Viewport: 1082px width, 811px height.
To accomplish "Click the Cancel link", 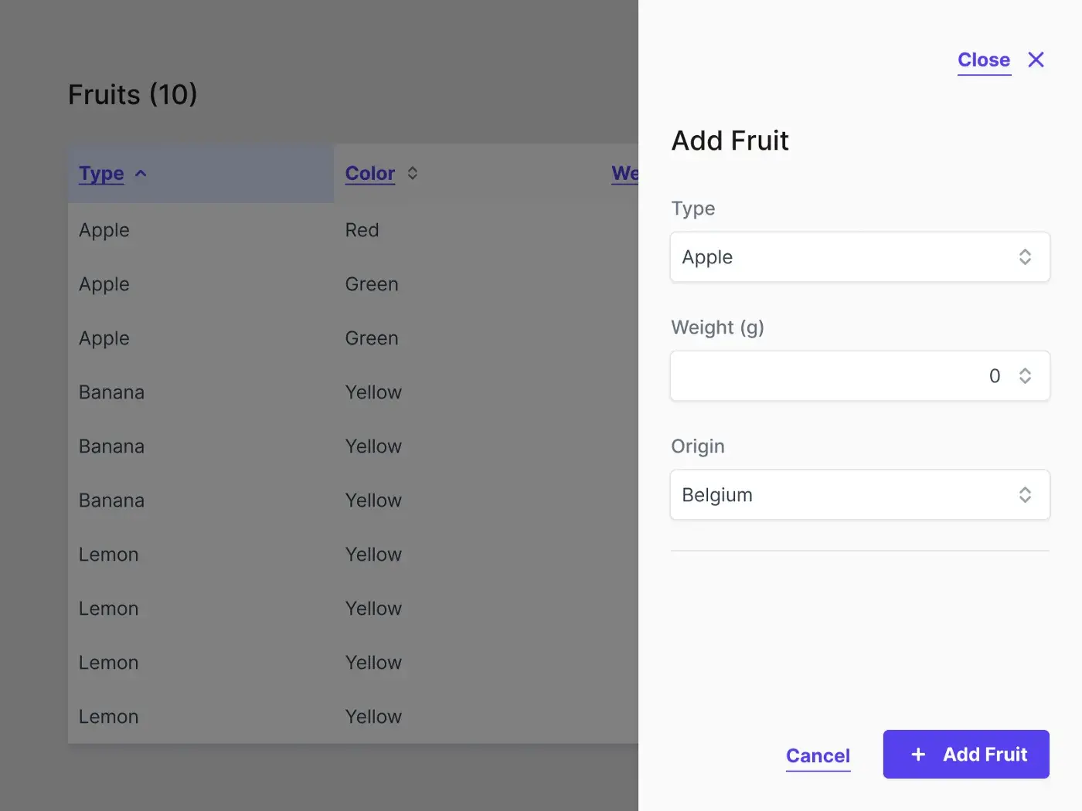I will pos(818,755).
